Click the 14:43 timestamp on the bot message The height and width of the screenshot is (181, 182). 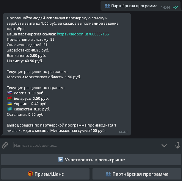[x=123, y=132]
